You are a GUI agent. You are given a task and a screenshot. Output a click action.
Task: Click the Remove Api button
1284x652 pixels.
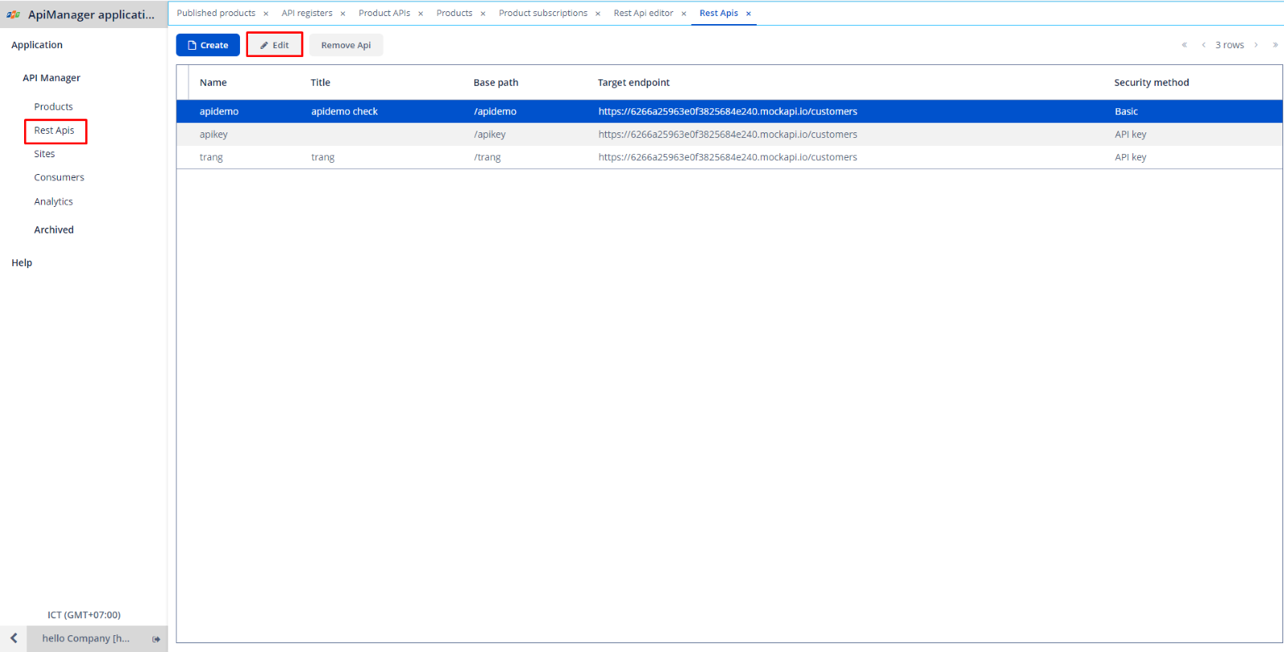point(346,45)
